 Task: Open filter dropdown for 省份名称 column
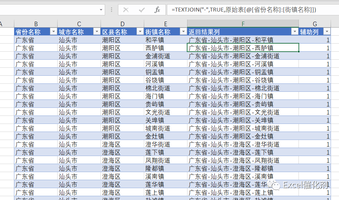click(53, 32)
